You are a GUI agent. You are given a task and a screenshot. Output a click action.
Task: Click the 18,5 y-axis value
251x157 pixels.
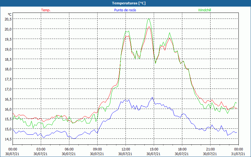point(8,59)
